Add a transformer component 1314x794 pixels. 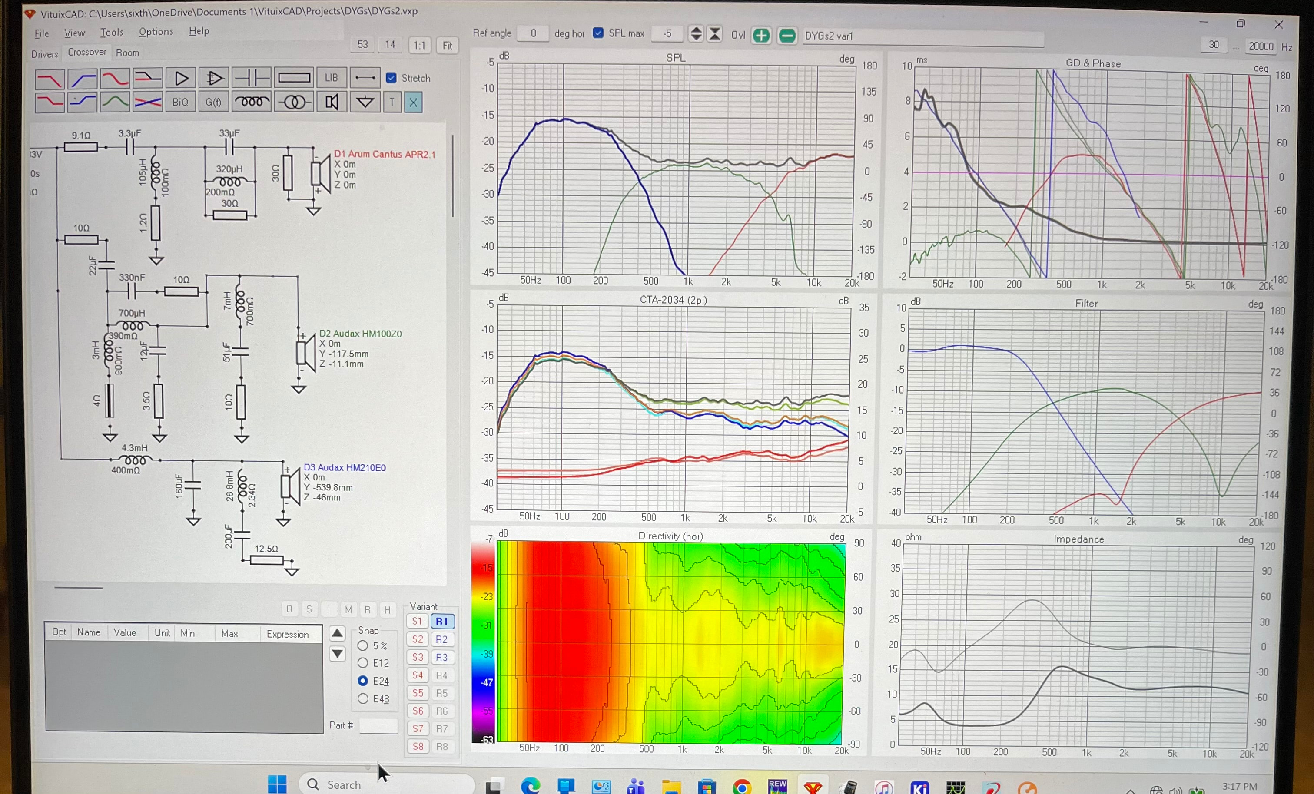pos(294,102)
